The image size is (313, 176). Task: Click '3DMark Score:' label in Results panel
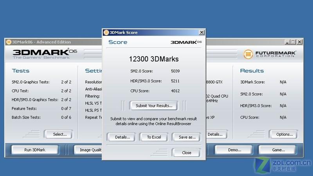(252, 82)
